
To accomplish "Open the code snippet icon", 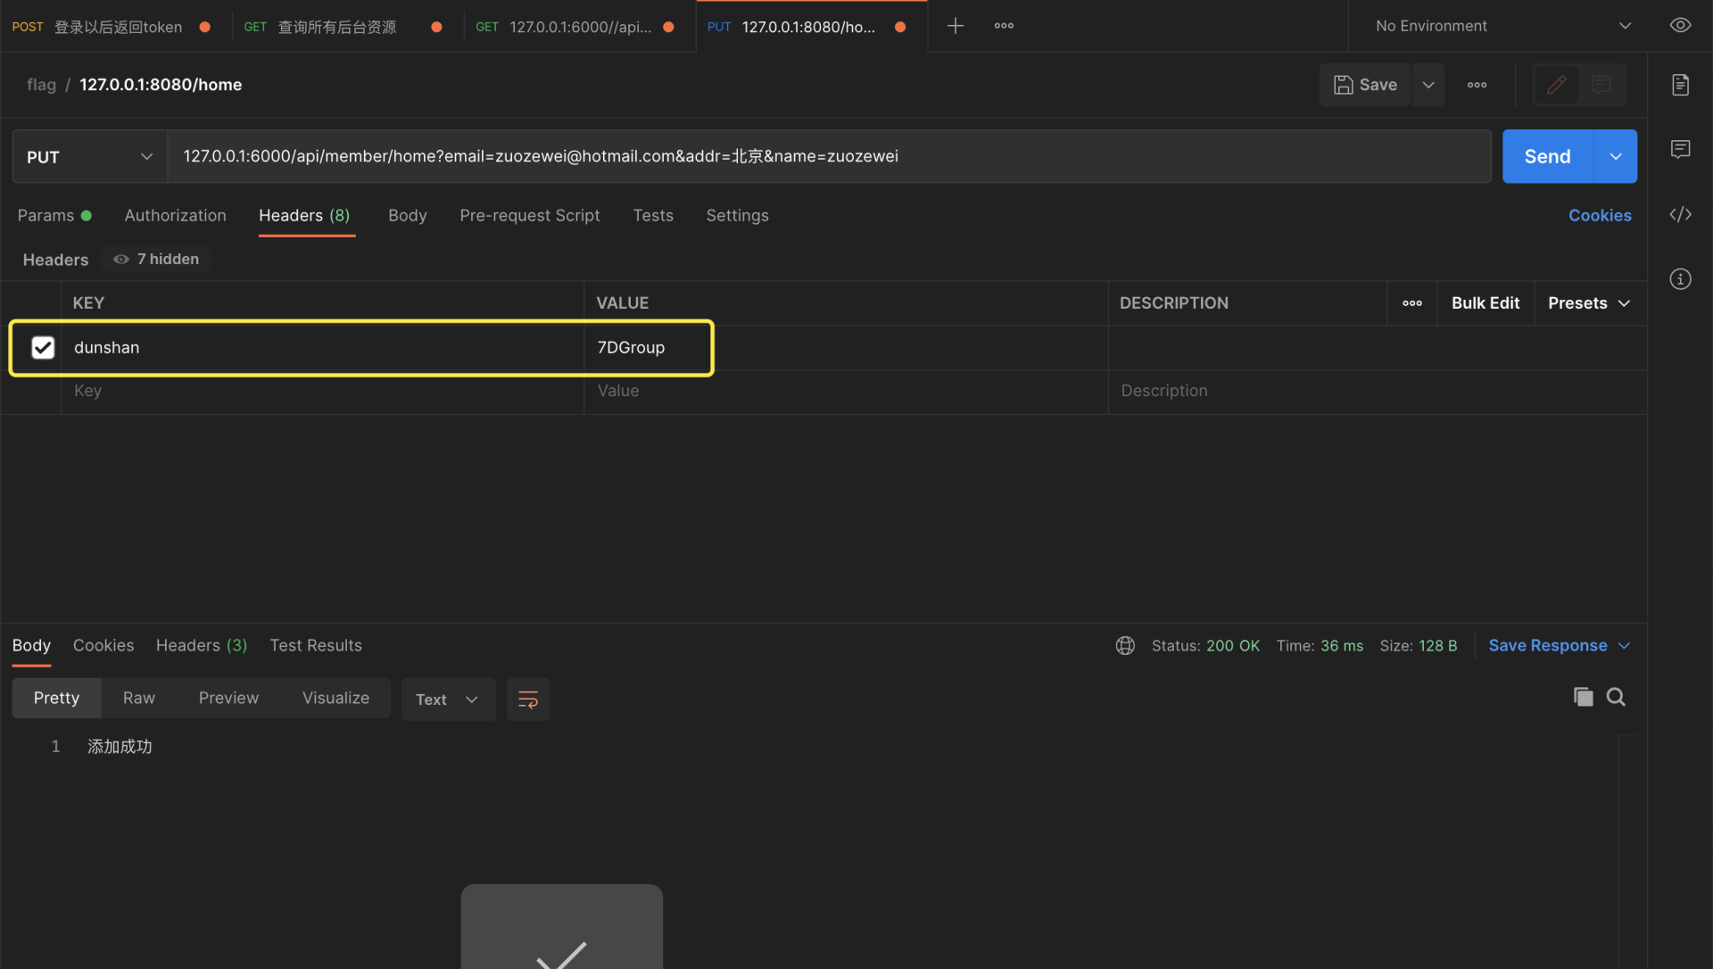I will (x=1680, y=214).
